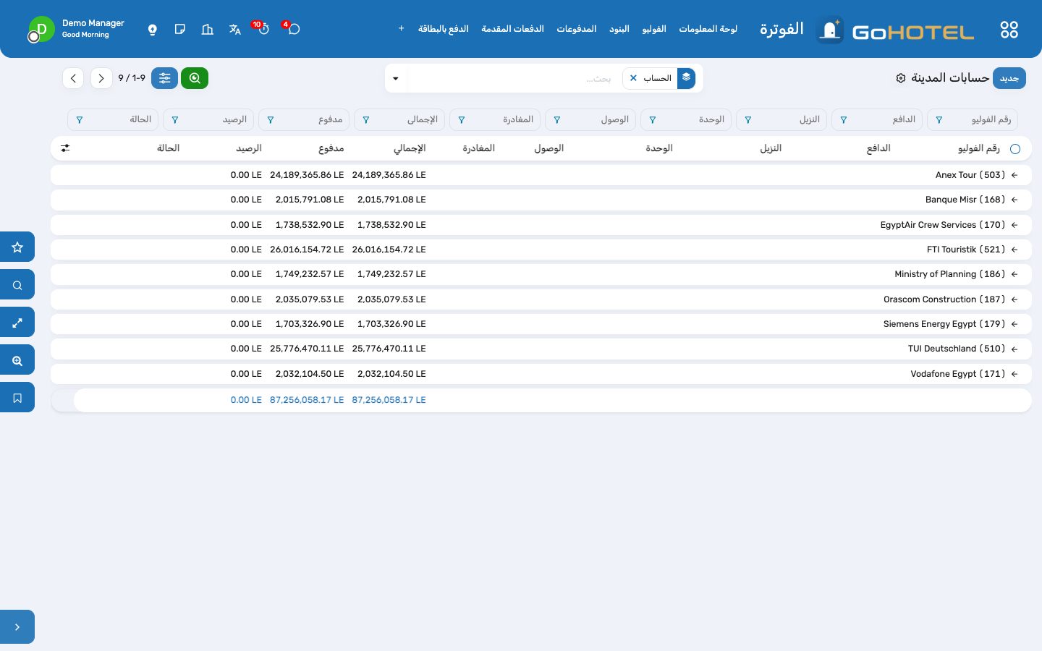Toggle the select-all circle in table header
Viewport: 1042px width, 651px height.
[1015, 148]
